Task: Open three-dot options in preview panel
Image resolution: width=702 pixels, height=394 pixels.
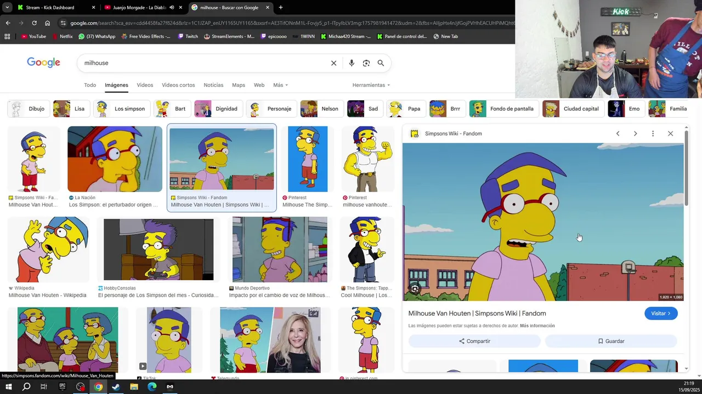Action: click(653, 134)
